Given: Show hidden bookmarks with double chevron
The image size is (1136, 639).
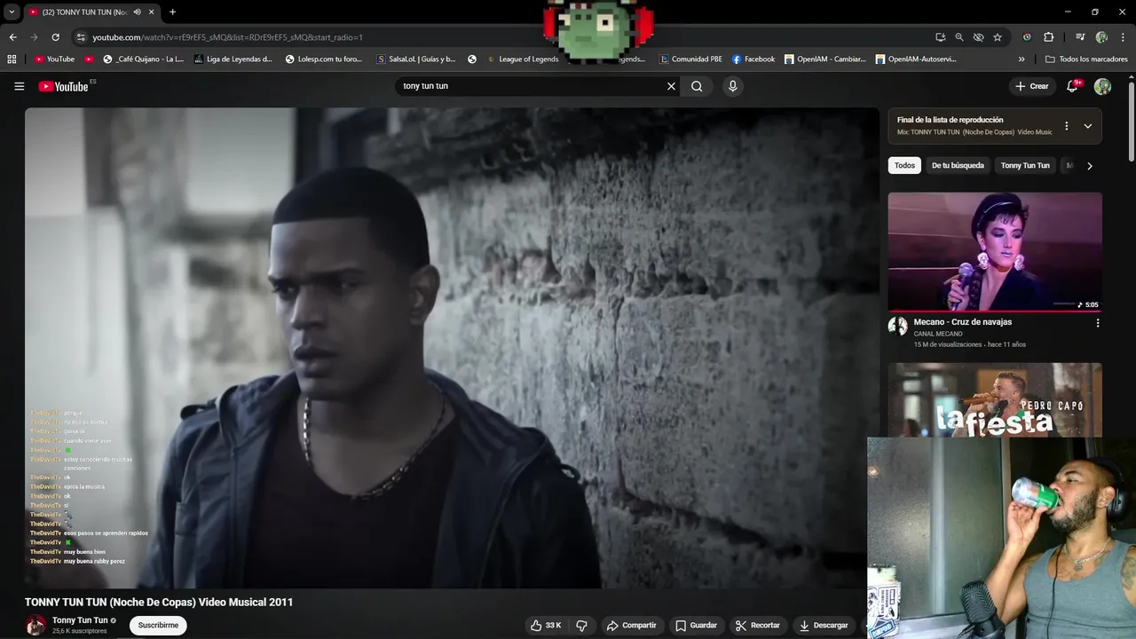Looking at the screenshot, I should point(1022,59).
